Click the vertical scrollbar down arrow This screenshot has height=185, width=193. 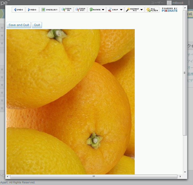point(185,172)
